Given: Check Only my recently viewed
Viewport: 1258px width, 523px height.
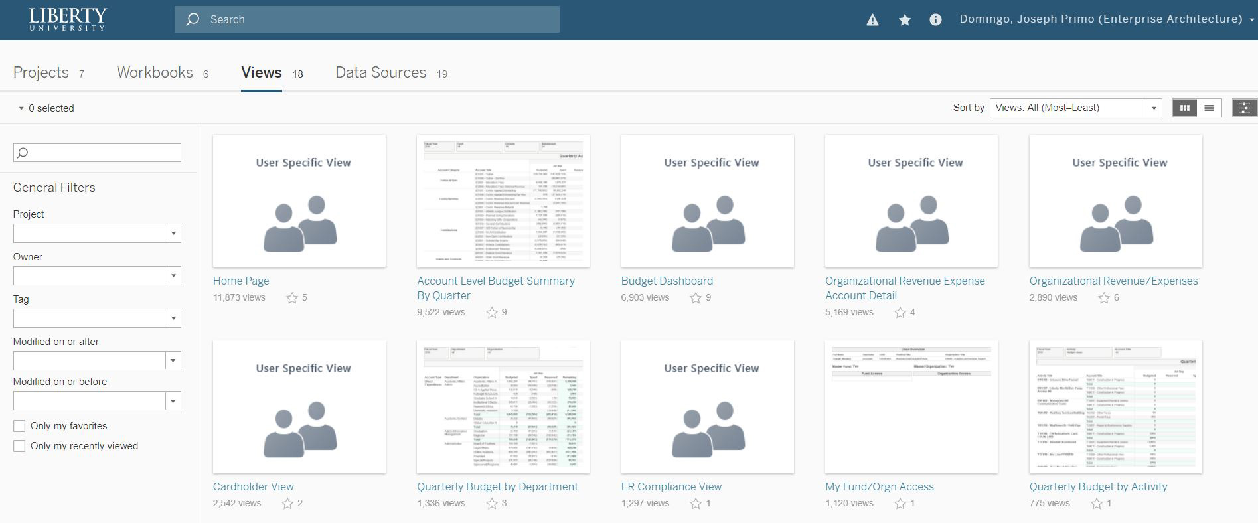Looking at the screenshot, I should coord(19,446).
